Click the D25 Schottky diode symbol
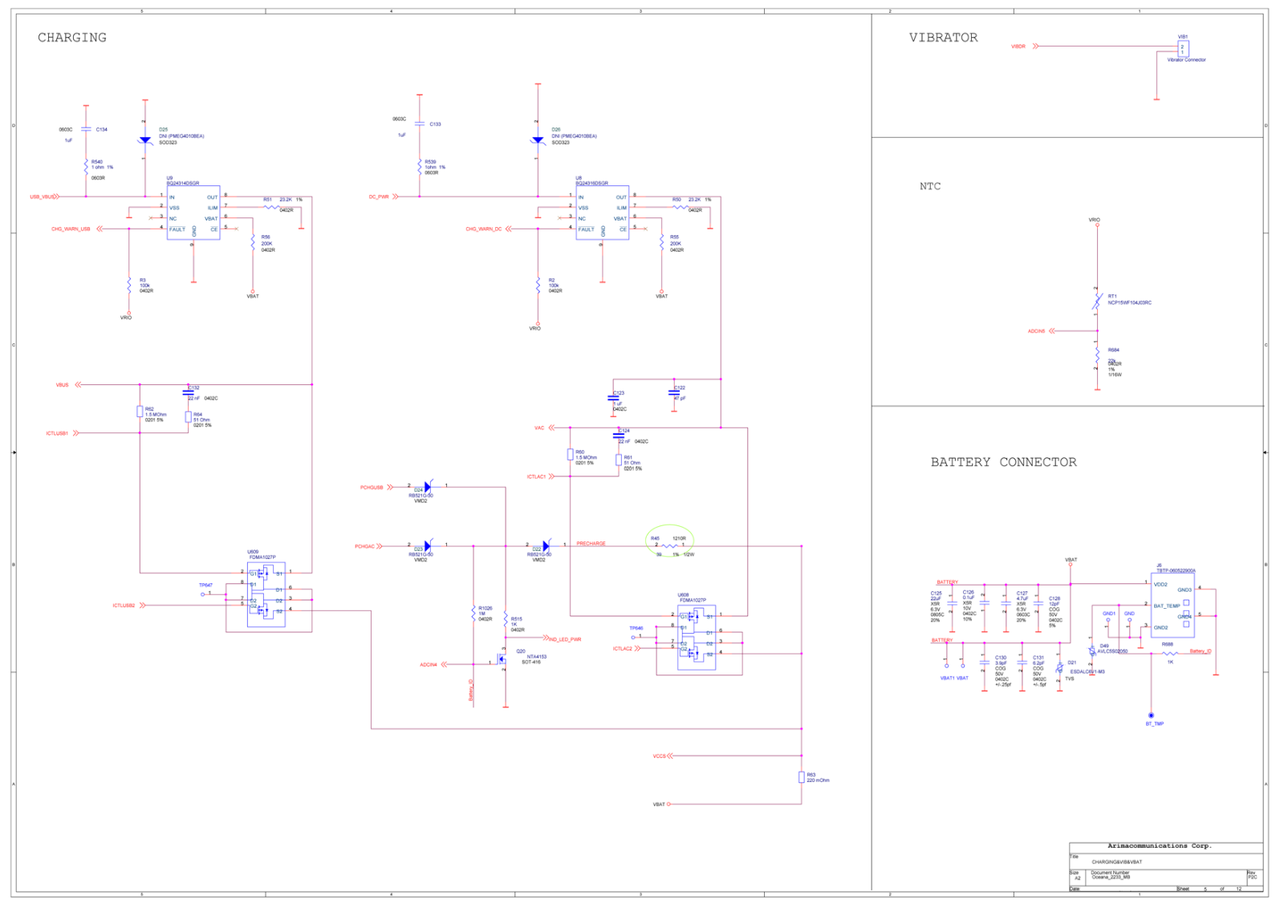The height and width of the screenshot is (908, 1284). [145, 140]
